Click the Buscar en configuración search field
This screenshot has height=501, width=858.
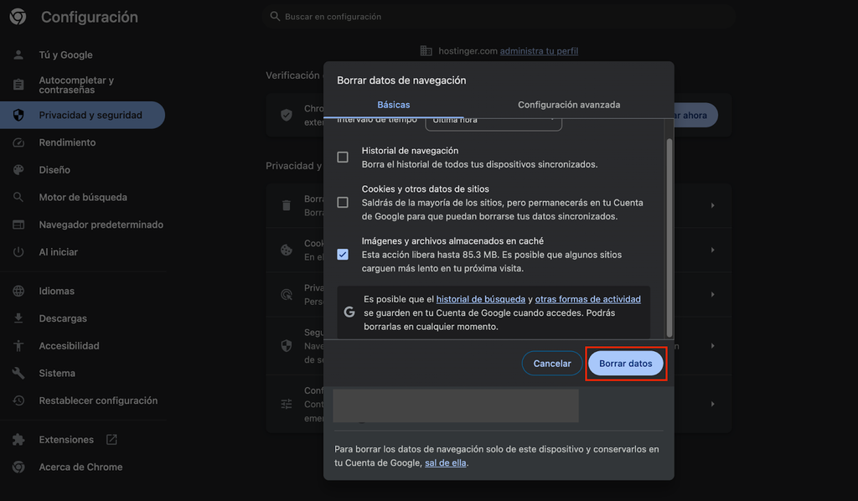[x=499, y=16]
